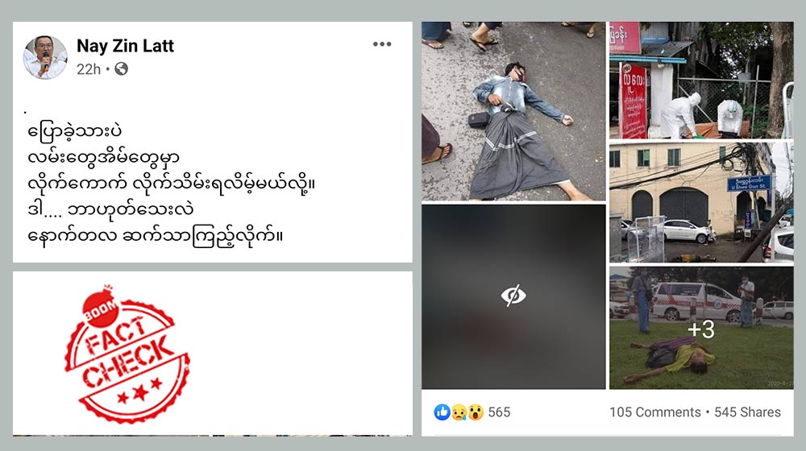Click the surprised wow reaction emoji
The height and width of the screenshot is (451, 806).
[476, 412]
